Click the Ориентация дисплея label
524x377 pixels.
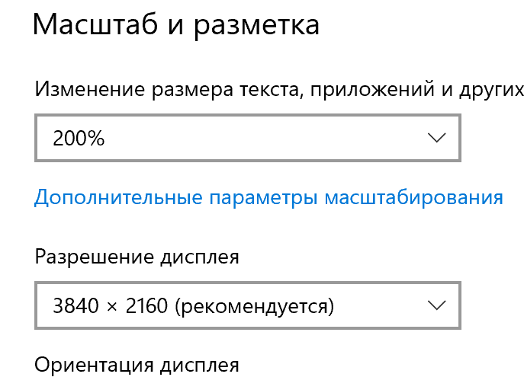click(x=137, y=364)
